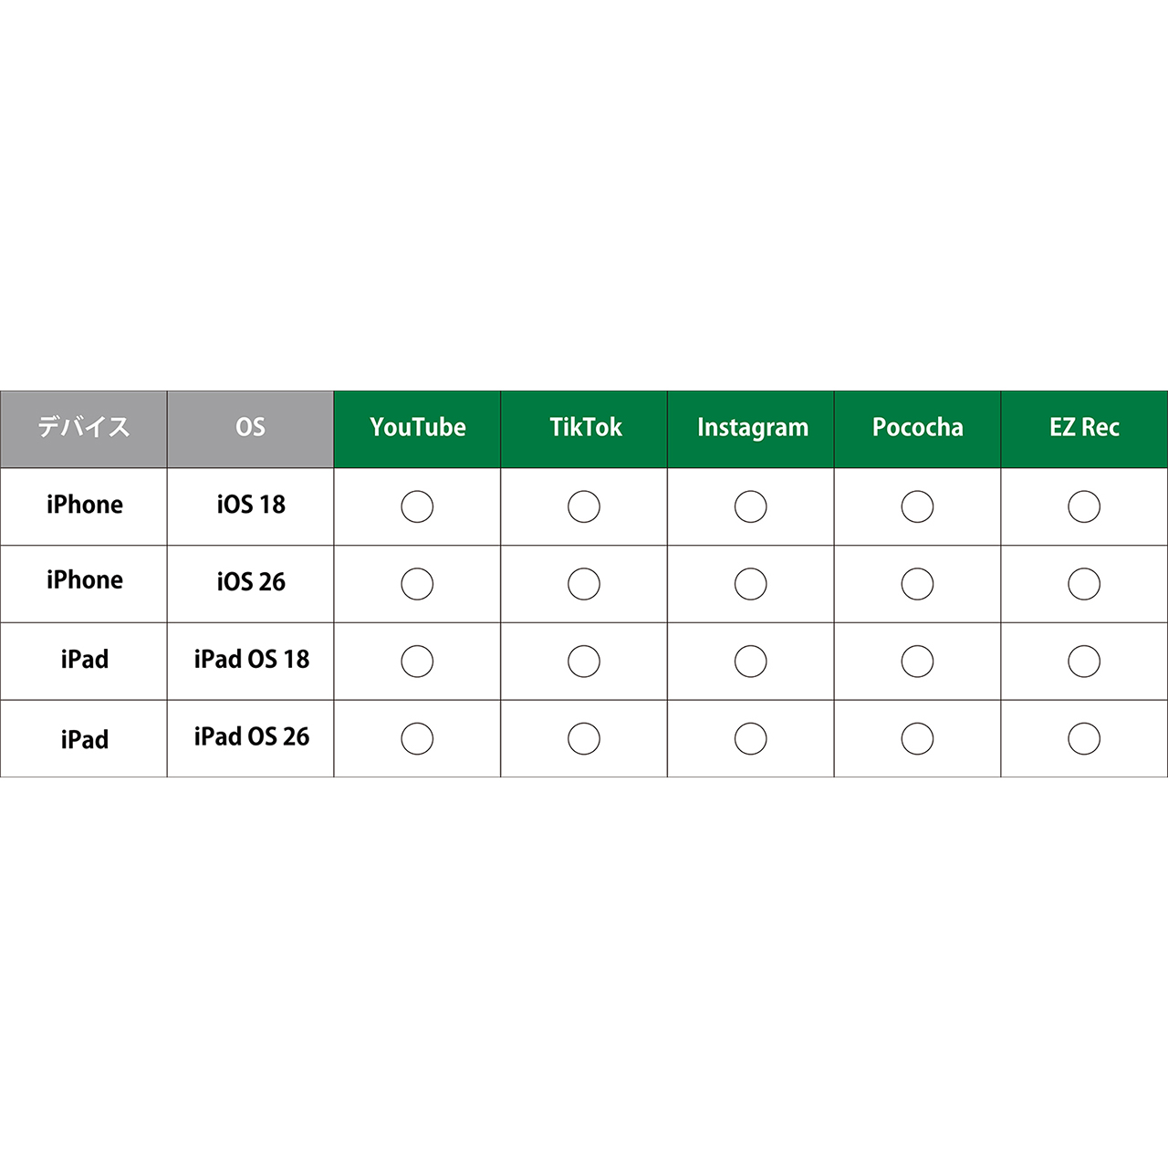
Task: Select the Instagram column header
Action: (x=752, y=428)
